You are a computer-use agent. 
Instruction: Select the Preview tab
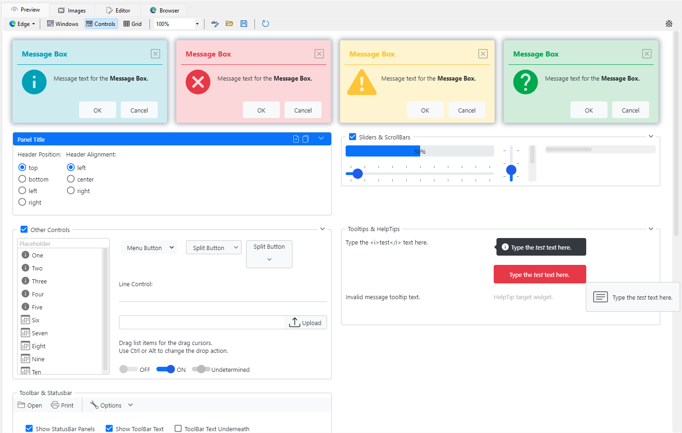[x=25, y=10]
